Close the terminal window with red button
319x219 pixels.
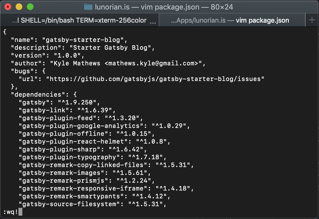[x=8, y=7]
